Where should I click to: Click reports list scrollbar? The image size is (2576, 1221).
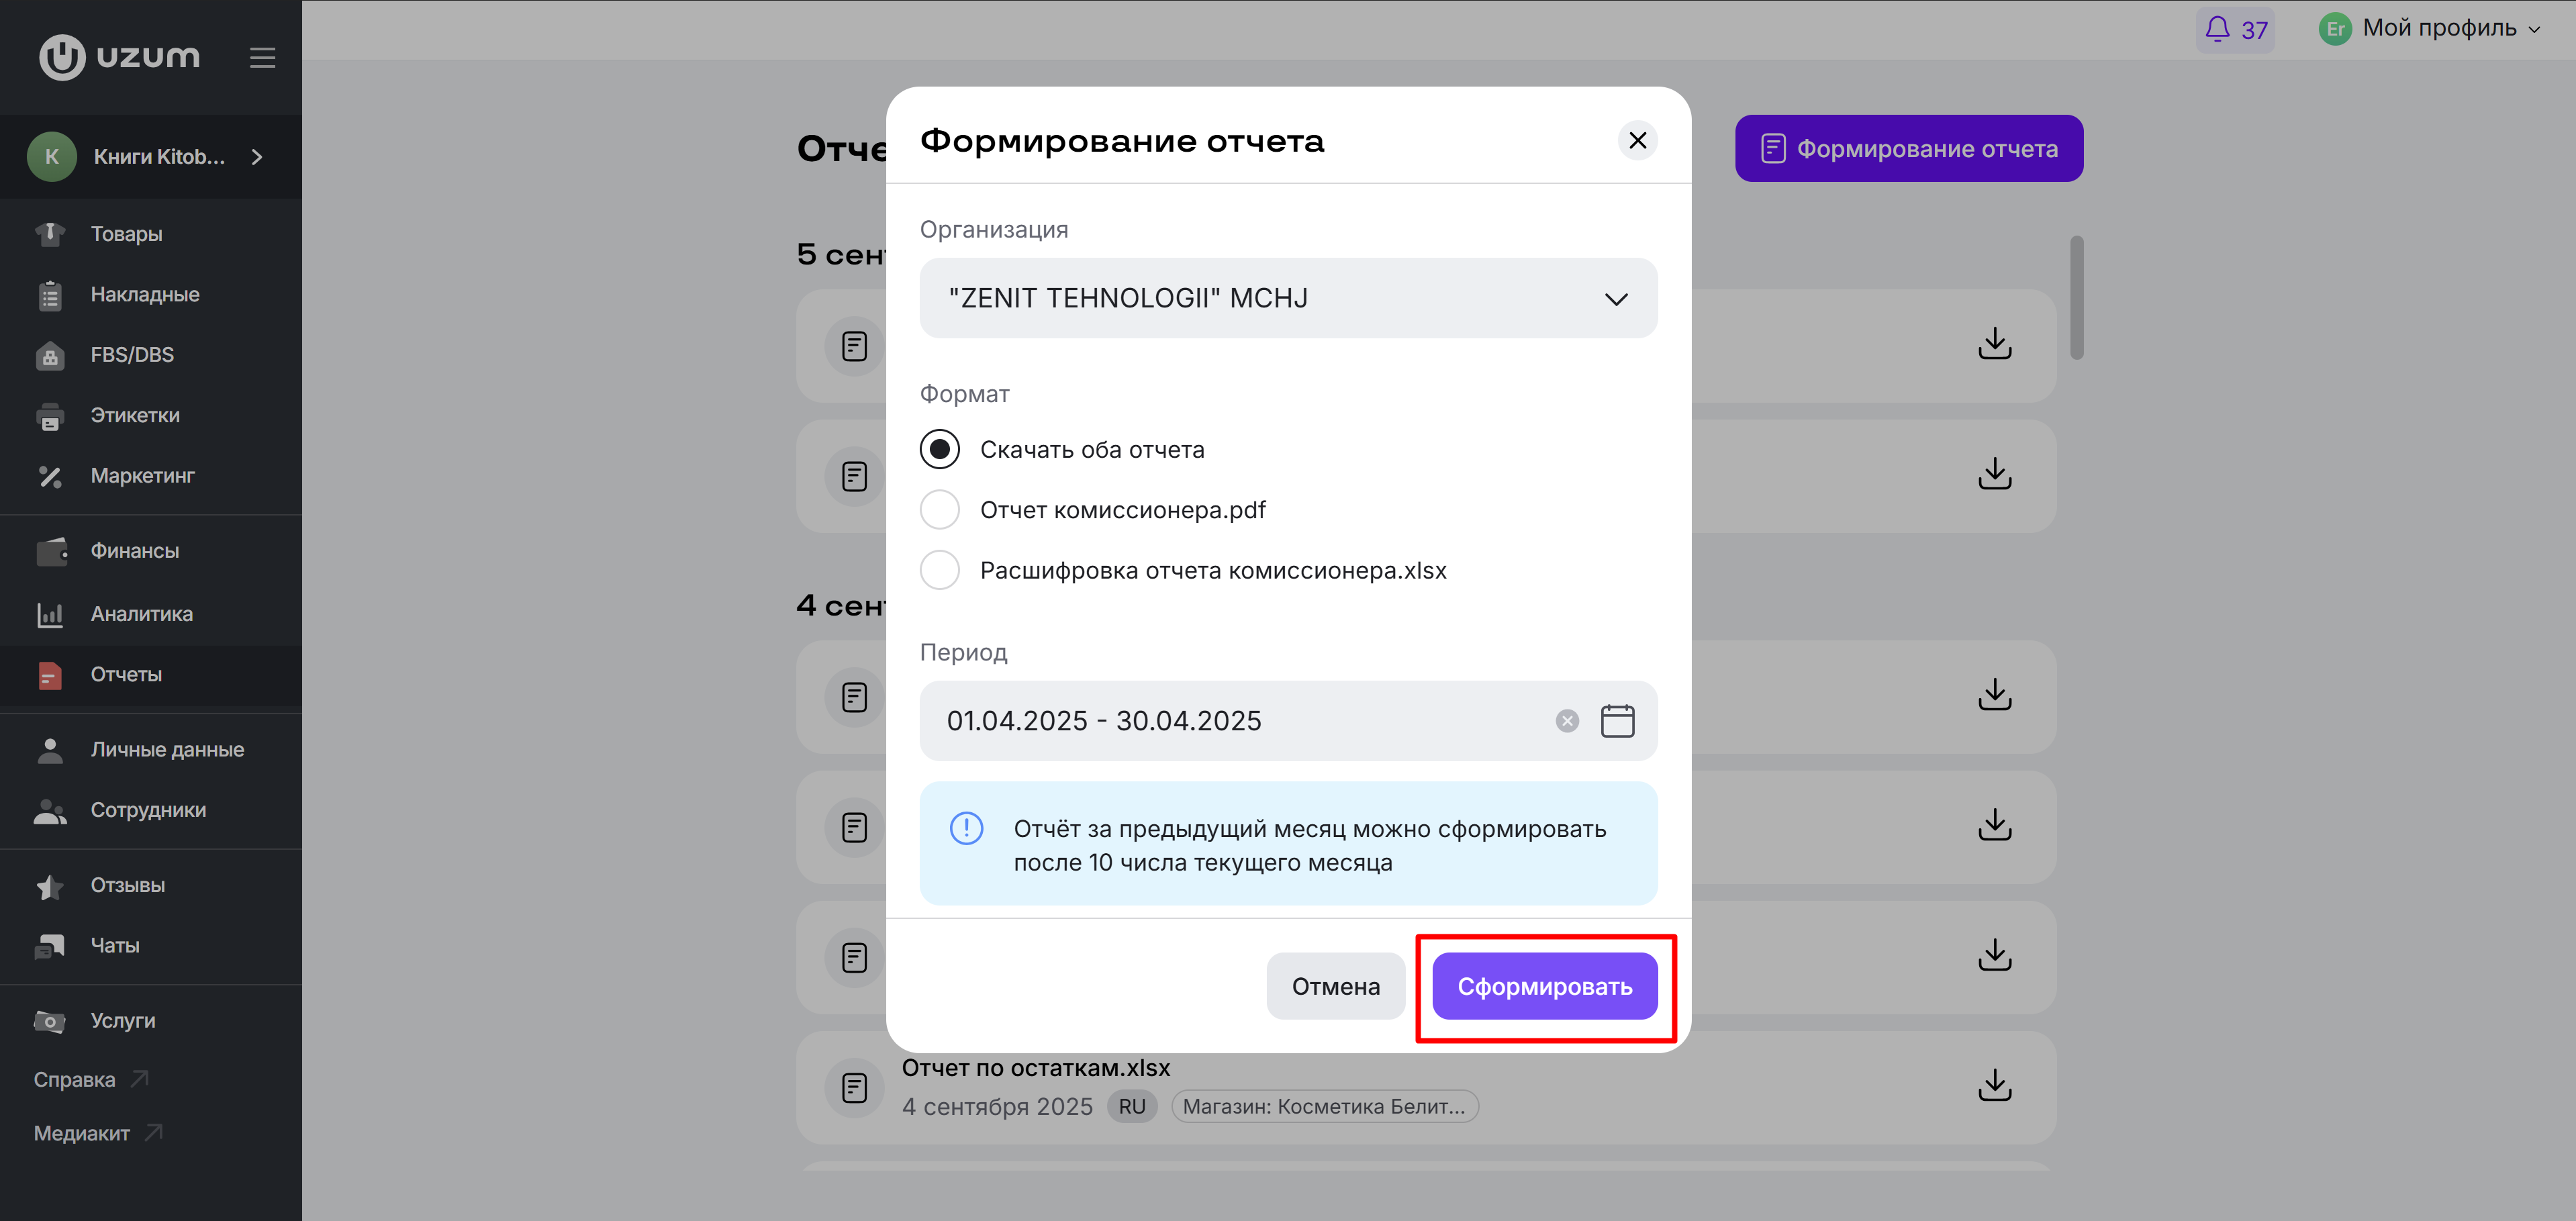[x=2076, y=298]
